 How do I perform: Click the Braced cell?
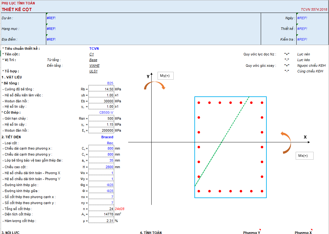click(107, 137)
